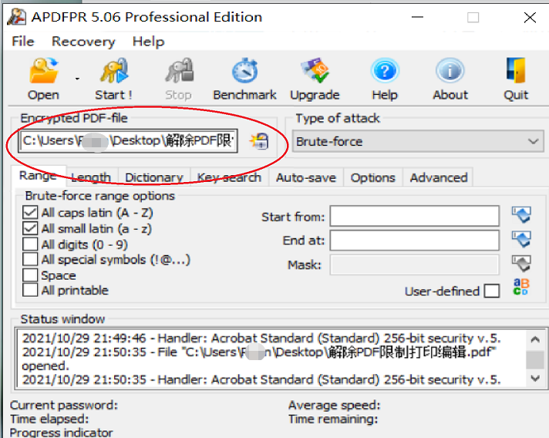Click the Start from input field
The height and width of the screenshot is (438, 549).
415,216
